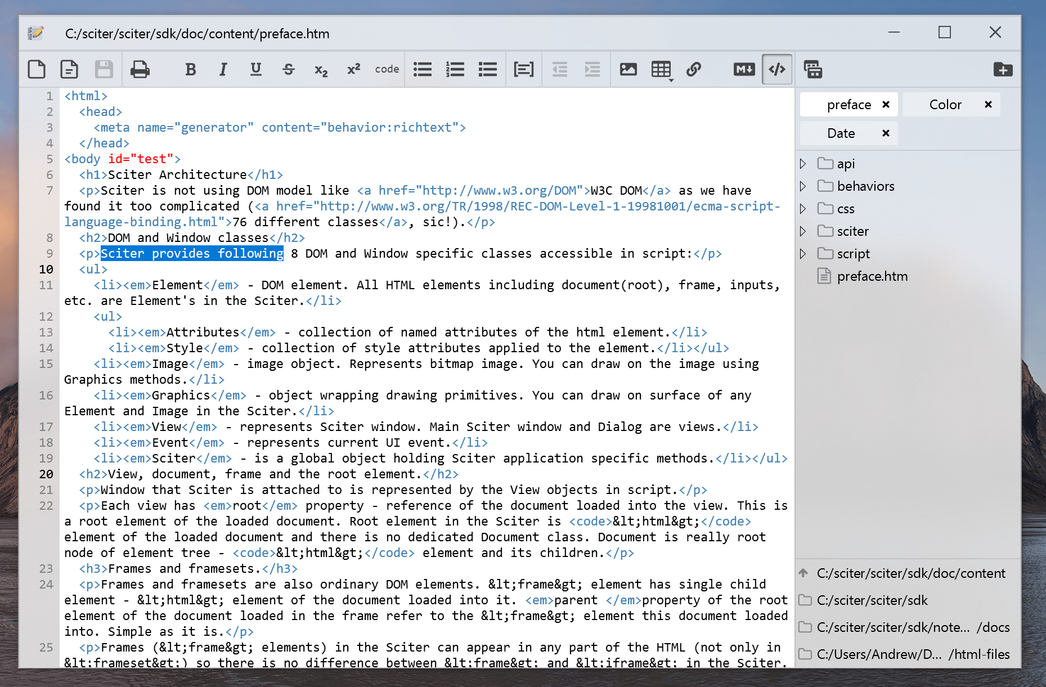
Task: Expand the api folder
Action: pos(803,164)
